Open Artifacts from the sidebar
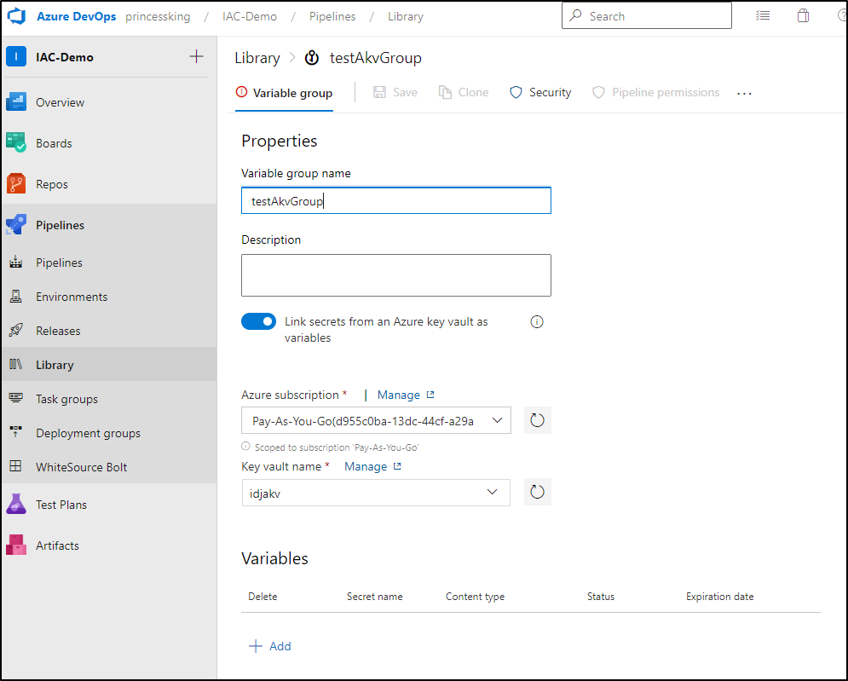 tap(109, 545)
